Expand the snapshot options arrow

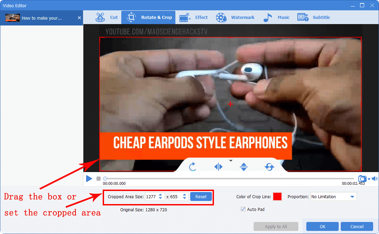pos(369,179)
